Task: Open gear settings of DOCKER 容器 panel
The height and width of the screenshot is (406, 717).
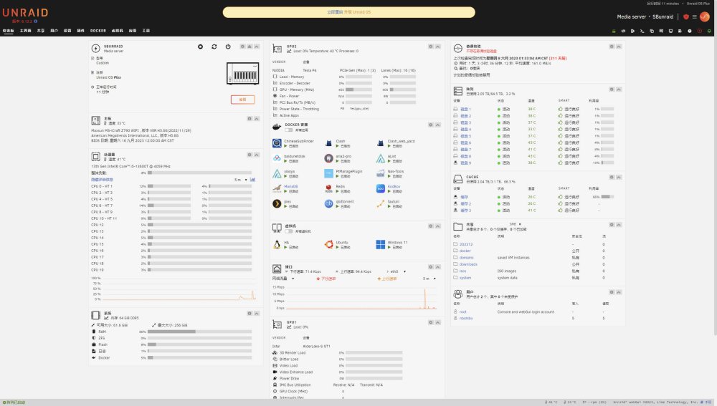Action: click(x=431, y=125)
